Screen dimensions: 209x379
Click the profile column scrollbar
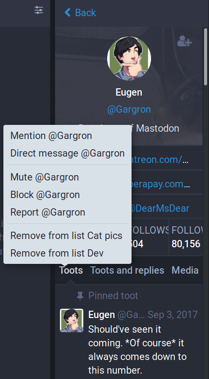[206, 57]
